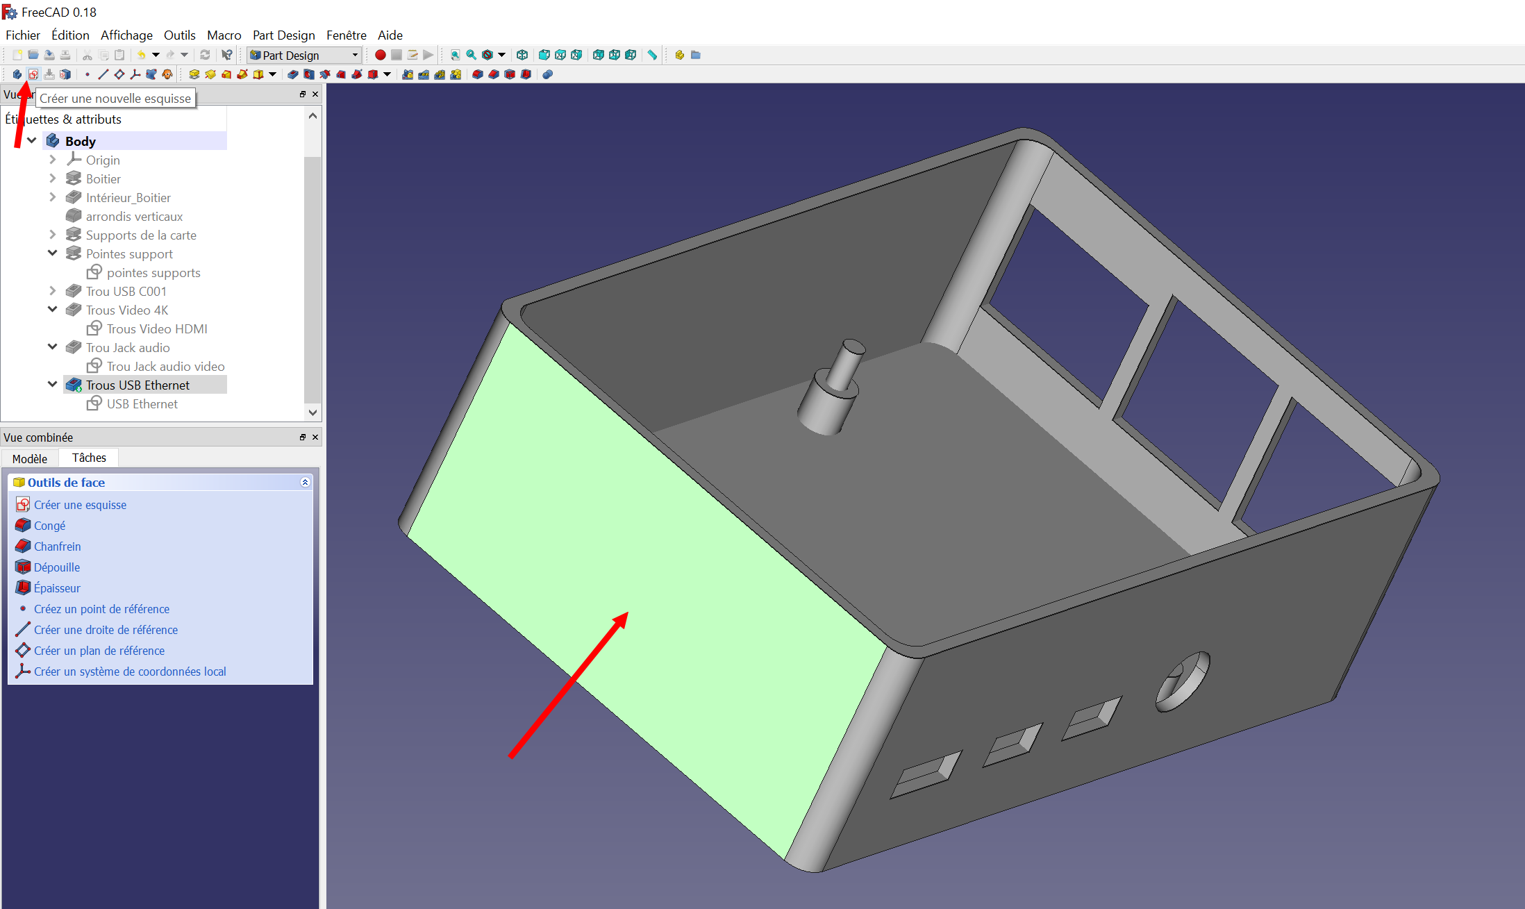The width and height of the screenshot is (1525, 909).
Task: Click Créer un système de coordonnées local
Action: pos(130,672)
